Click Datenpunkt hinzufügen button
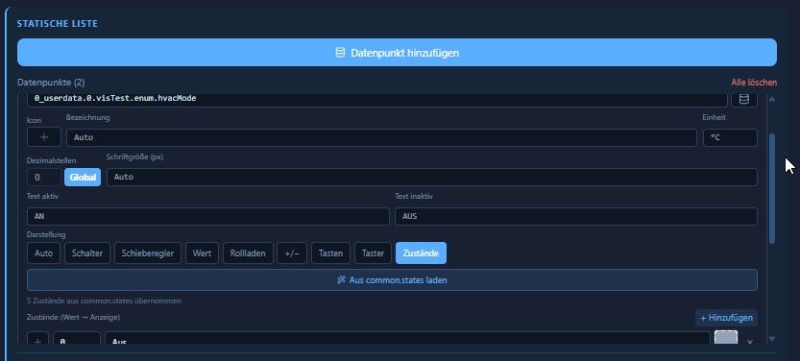The height and width of the screenshot is (361, 800). (397, 53)
